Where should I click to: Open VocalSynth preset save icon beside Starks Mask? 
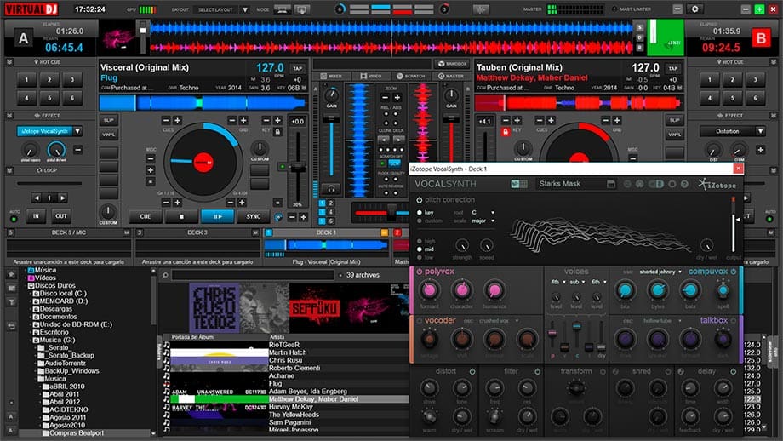611,184
